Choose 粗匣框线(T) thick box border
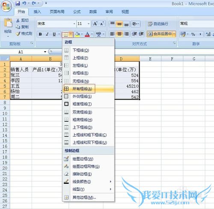The height and width of the screenshot is (209, 214). 89,104
